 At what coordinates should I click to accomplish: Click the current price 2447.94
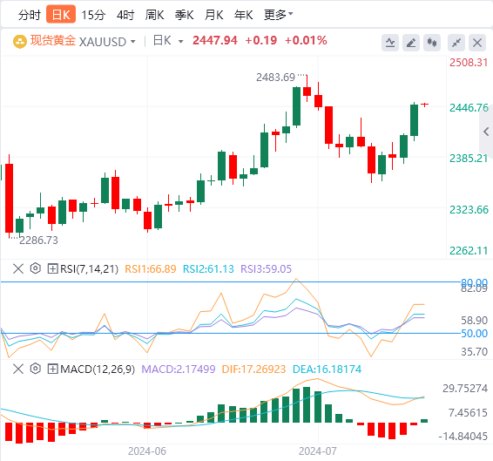coord(215,41)
